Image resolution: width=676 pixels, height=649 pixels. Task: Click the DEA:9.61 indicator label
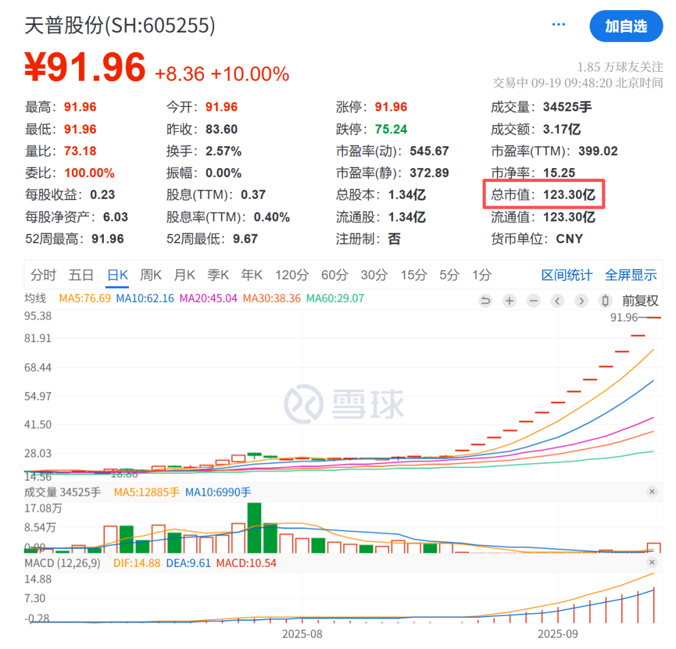tap(188, 563)
